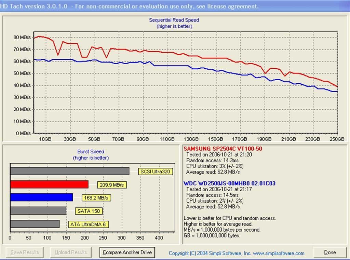Click Random access: 14.3ms

click(212, 161)
